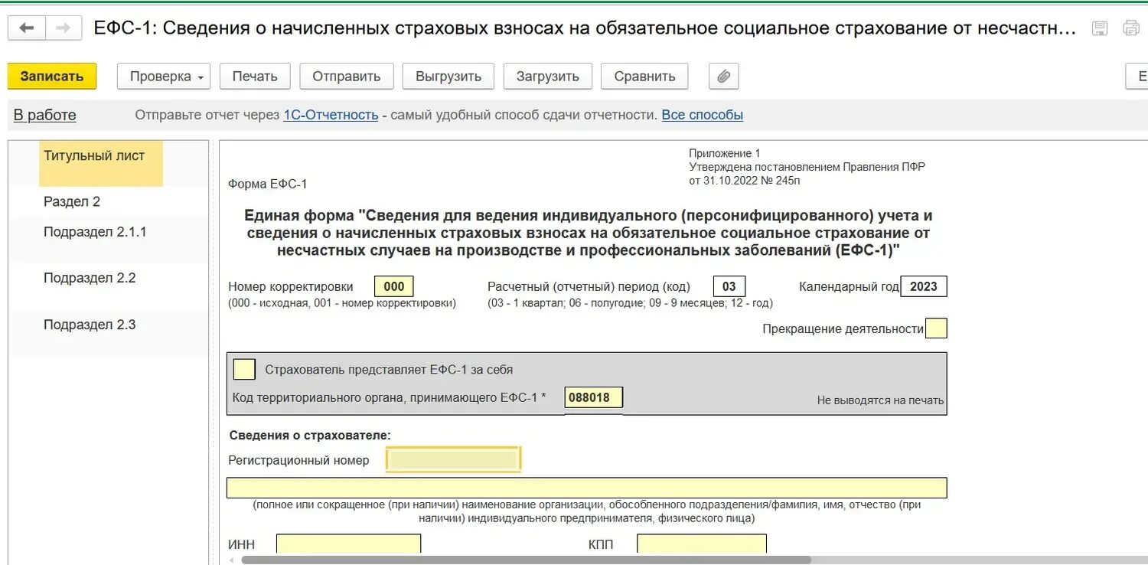
Task: Click the save diskette icon in title bar
Action: click(x=1100, y=28)
